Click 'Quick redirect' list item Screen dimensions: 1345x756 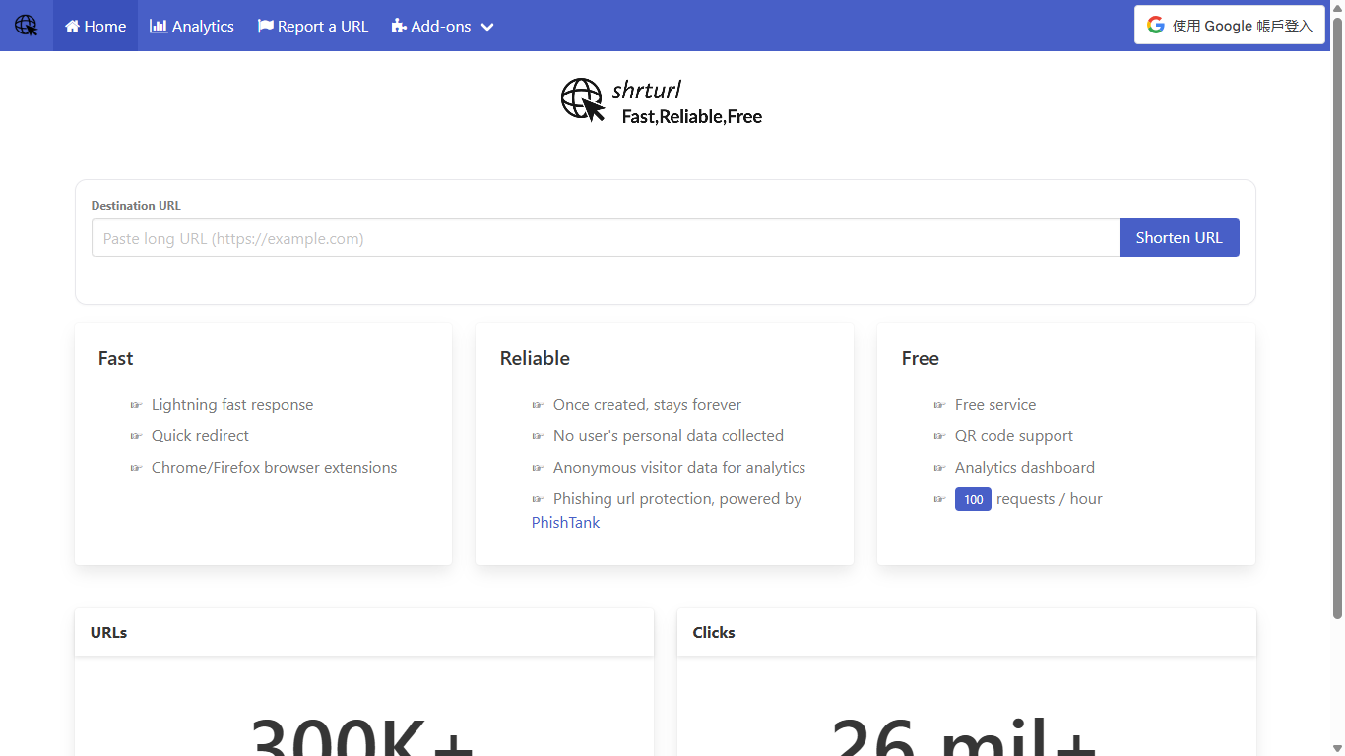point(200,436)
